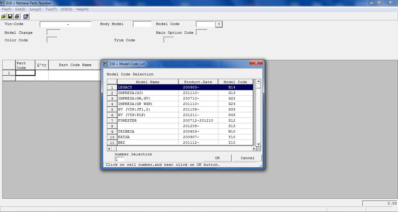The width and height of the screenshot is (398, 212).
Task: Click the FORESTER model name
Action: [x=127, y=120]
